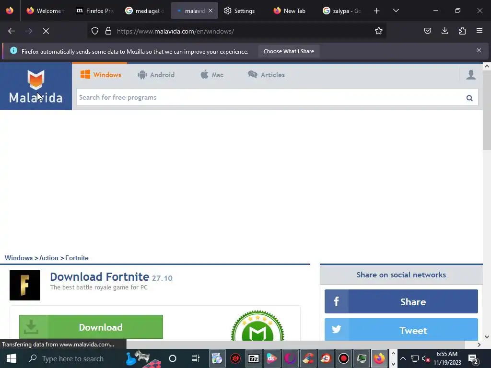This screenshot has height=368, width=491.
Task: Open the tracking protection shield icon
Action: tap(95, 31)
